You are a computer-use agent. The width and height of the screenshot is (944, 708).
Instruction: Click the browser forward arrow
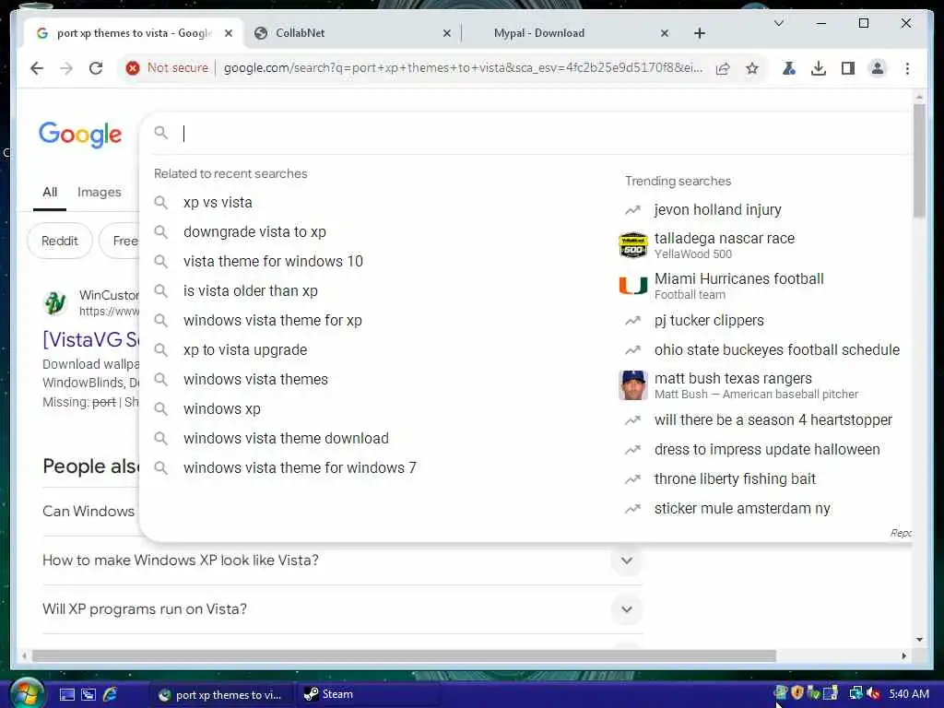coord(66,68)
